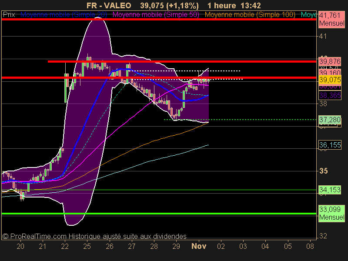Click date 21 on the time axis

42,246
